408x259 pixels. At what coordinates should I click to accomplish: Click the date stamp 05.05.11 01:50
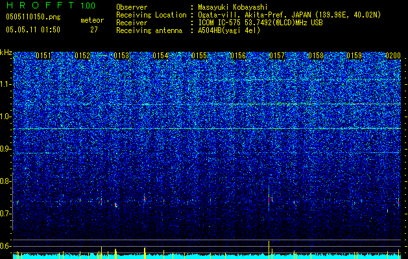tap(33, 30)
